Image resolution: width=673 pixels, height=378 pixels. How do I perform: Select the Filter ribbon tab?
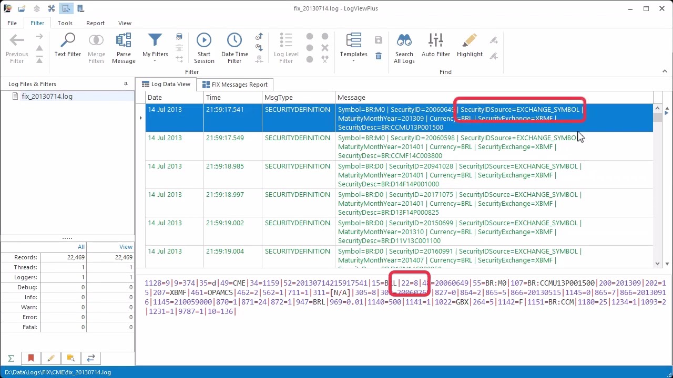[37, 23]
